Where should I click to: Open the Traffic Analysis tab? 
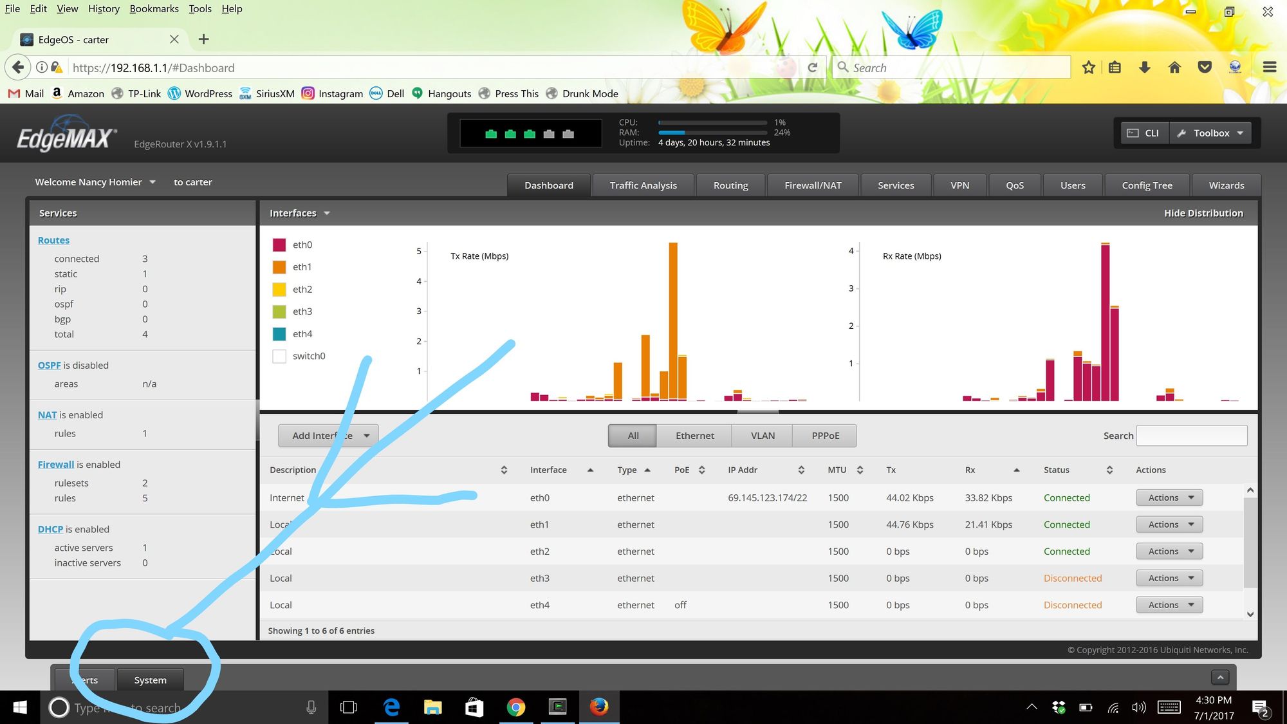[643, 185]
